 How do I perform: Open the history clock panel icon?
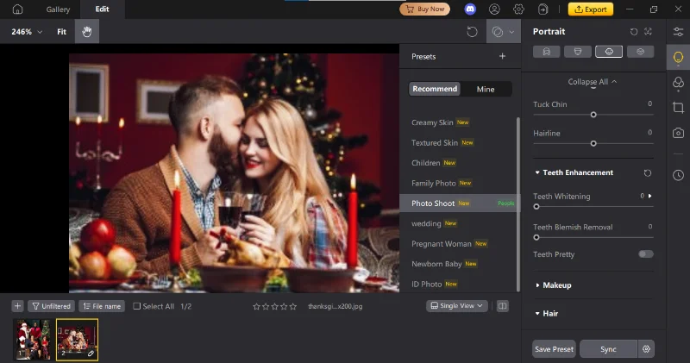[x=678, y=175]
